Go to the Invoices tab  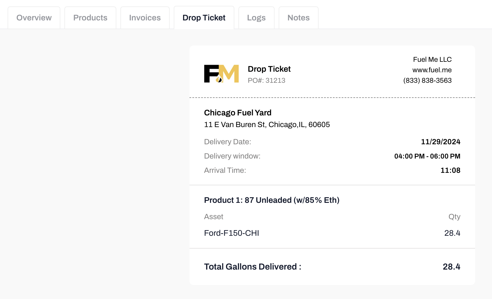point(145,18)
